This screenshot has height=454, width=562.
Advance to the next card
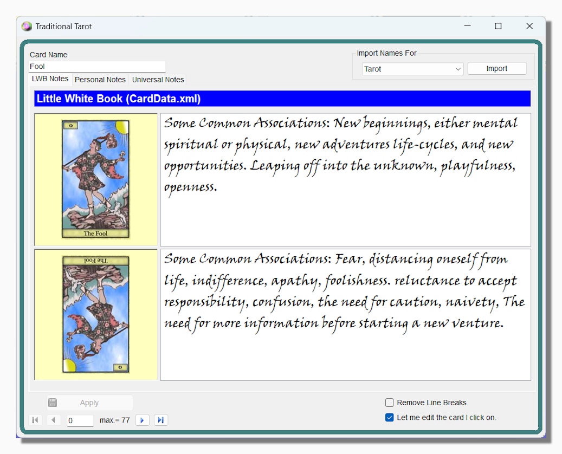143,420
